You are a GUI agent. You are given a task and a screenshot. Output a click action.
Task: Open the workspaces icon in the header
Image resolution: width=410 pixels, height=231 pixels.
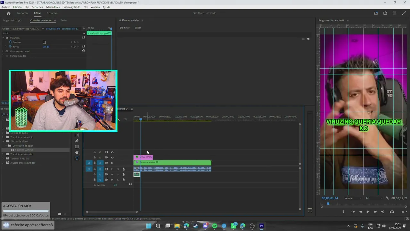point(376,13)
